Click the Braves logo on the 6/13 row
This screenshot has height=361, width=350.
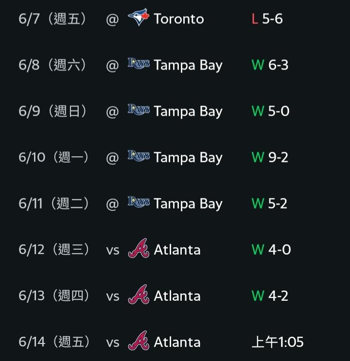[139, 294]
